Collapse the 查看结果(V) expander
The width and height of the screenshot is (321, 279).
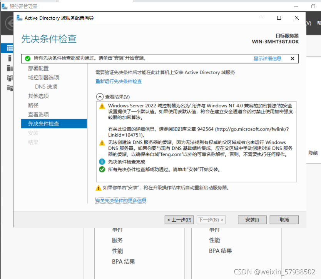pos(100,97)
